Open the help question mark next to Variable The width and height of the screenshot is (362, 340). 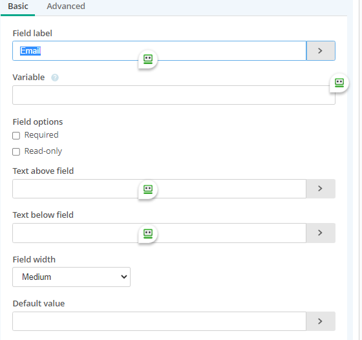(55, 78)
